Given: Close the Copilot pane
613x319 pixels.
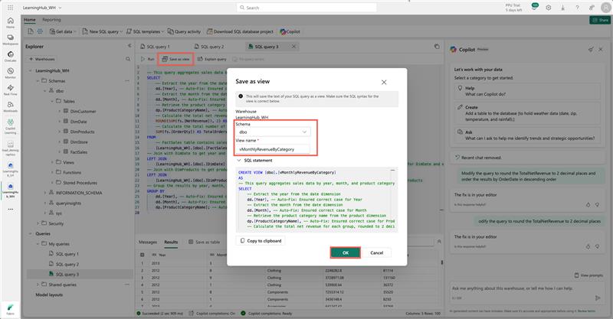Looking at the screenshot, I should click(601, 50).
